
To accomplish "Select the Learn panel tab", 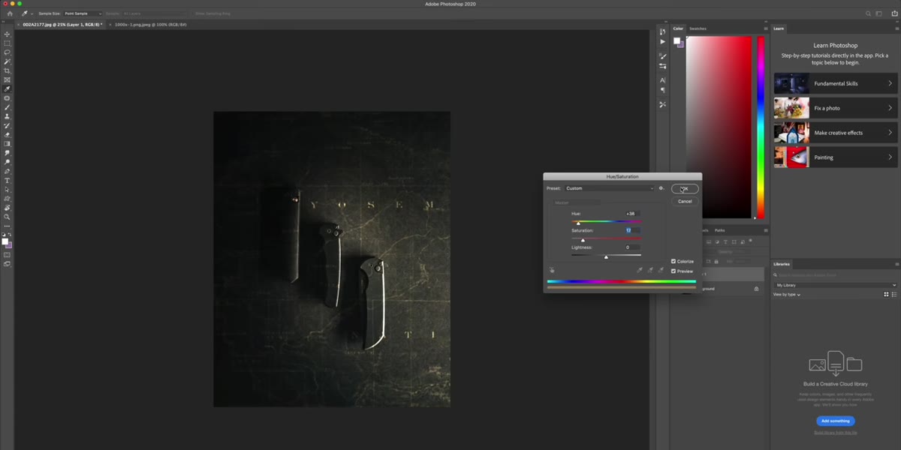I will point(779,28).
